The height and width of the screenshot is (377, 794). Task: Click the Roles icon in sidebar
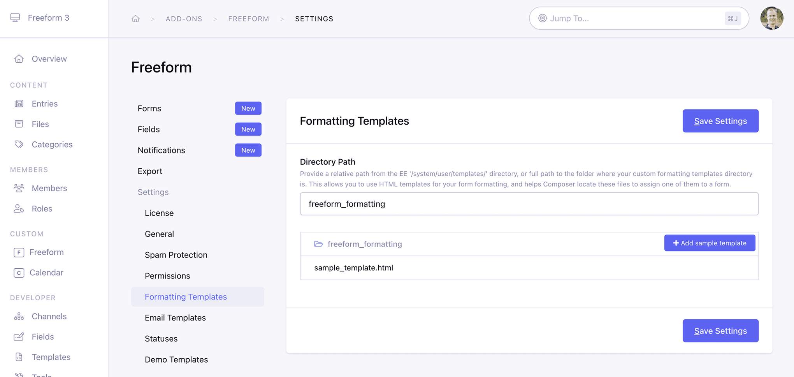pos(19,208)
